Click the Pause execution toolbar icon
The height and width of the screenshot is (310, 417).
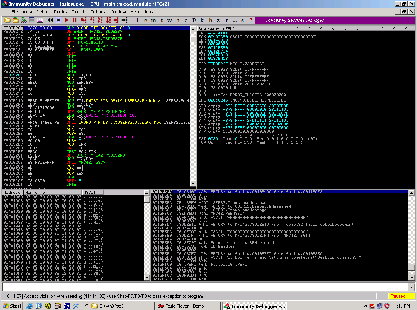click(75, 20)
